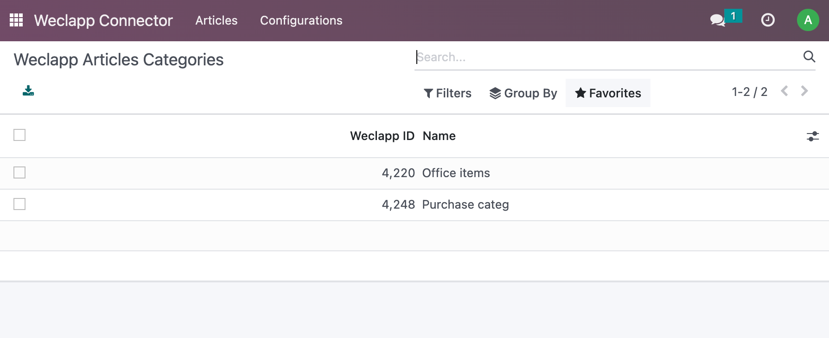Open the conversations chat icon
This screenshot has height=338, width=829.
(717, 20)
